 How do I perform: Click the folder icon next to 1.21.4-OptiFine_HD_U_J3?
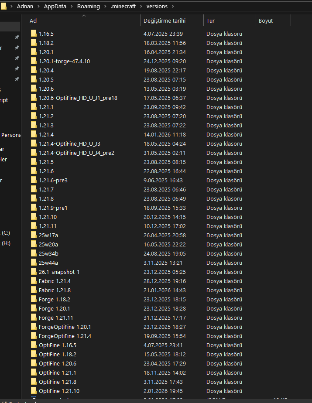coord(34,143)
